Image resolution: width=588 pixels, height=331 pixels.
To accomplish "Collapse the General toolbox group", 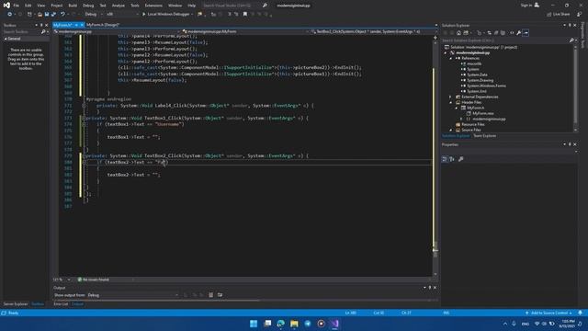I will coord(6,39).
